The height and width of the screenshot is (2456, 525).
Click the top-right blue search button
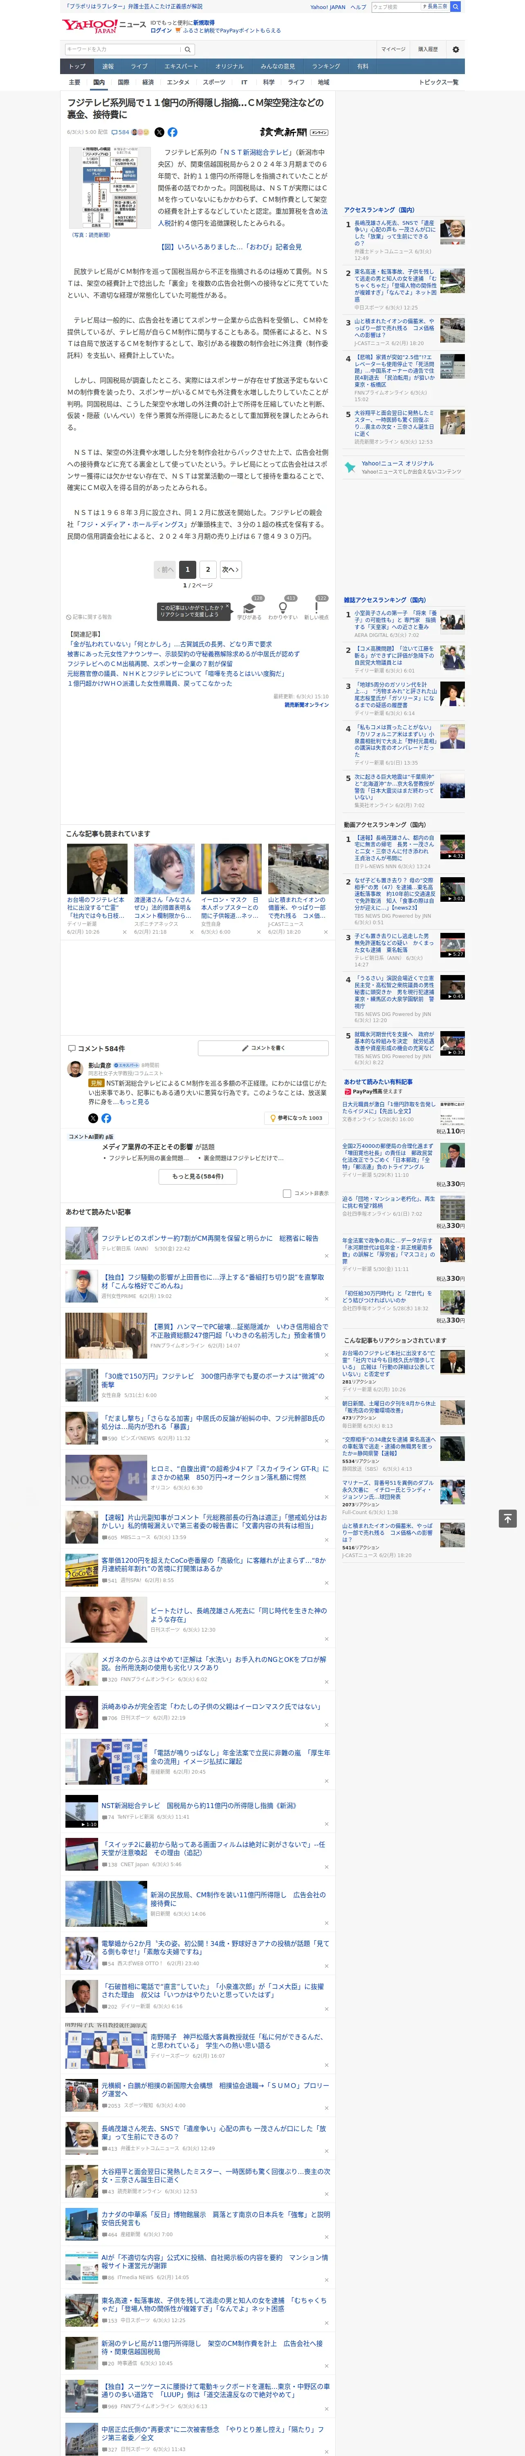(x=455, y=7)
